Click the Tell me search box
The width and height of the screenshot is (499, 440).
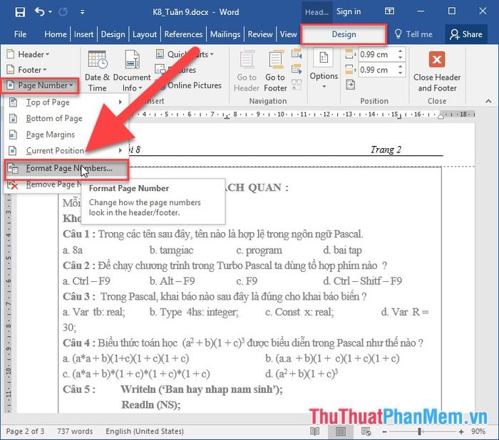413,34
